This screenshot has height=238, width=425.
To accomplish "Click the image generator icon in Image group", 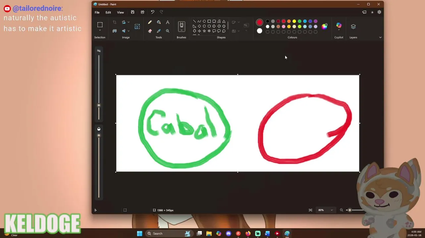I will click(x=137, y=27).
